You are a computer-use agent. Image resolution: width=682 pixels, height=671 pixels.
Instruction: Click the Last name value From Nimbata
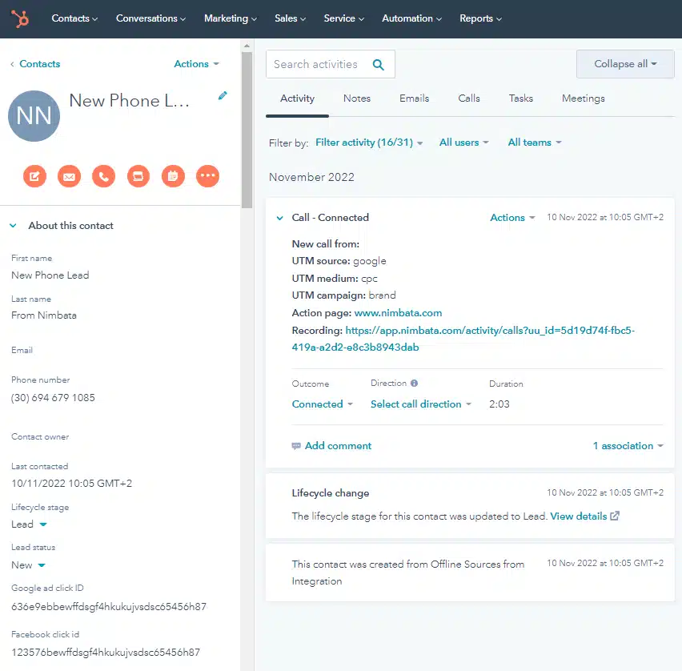pos(43,315)
